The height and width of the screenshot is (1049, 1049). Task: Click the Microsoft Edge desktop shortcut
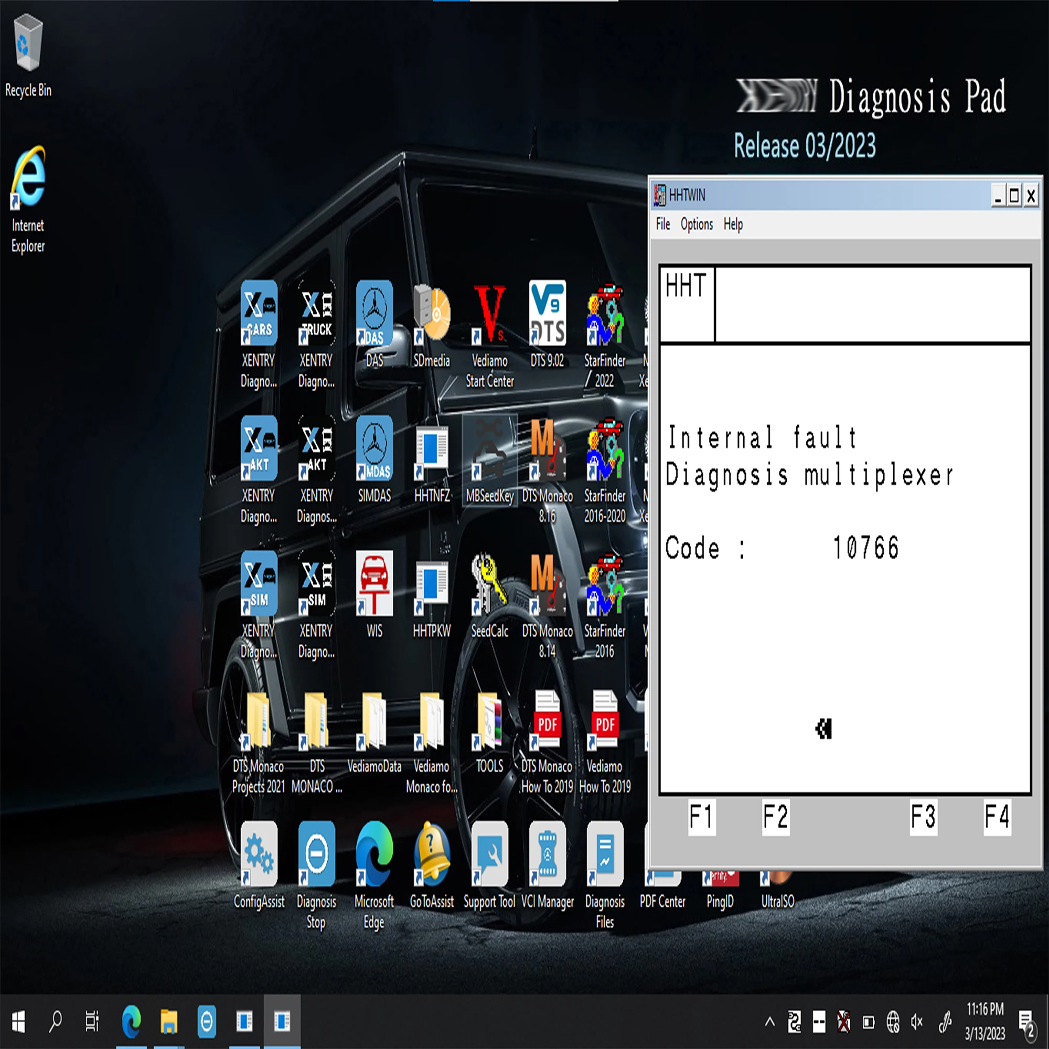click(x=374, y=875)
